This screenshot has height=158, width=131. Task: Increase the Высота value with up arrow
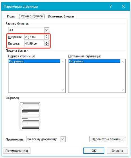[x=46, y=42]
